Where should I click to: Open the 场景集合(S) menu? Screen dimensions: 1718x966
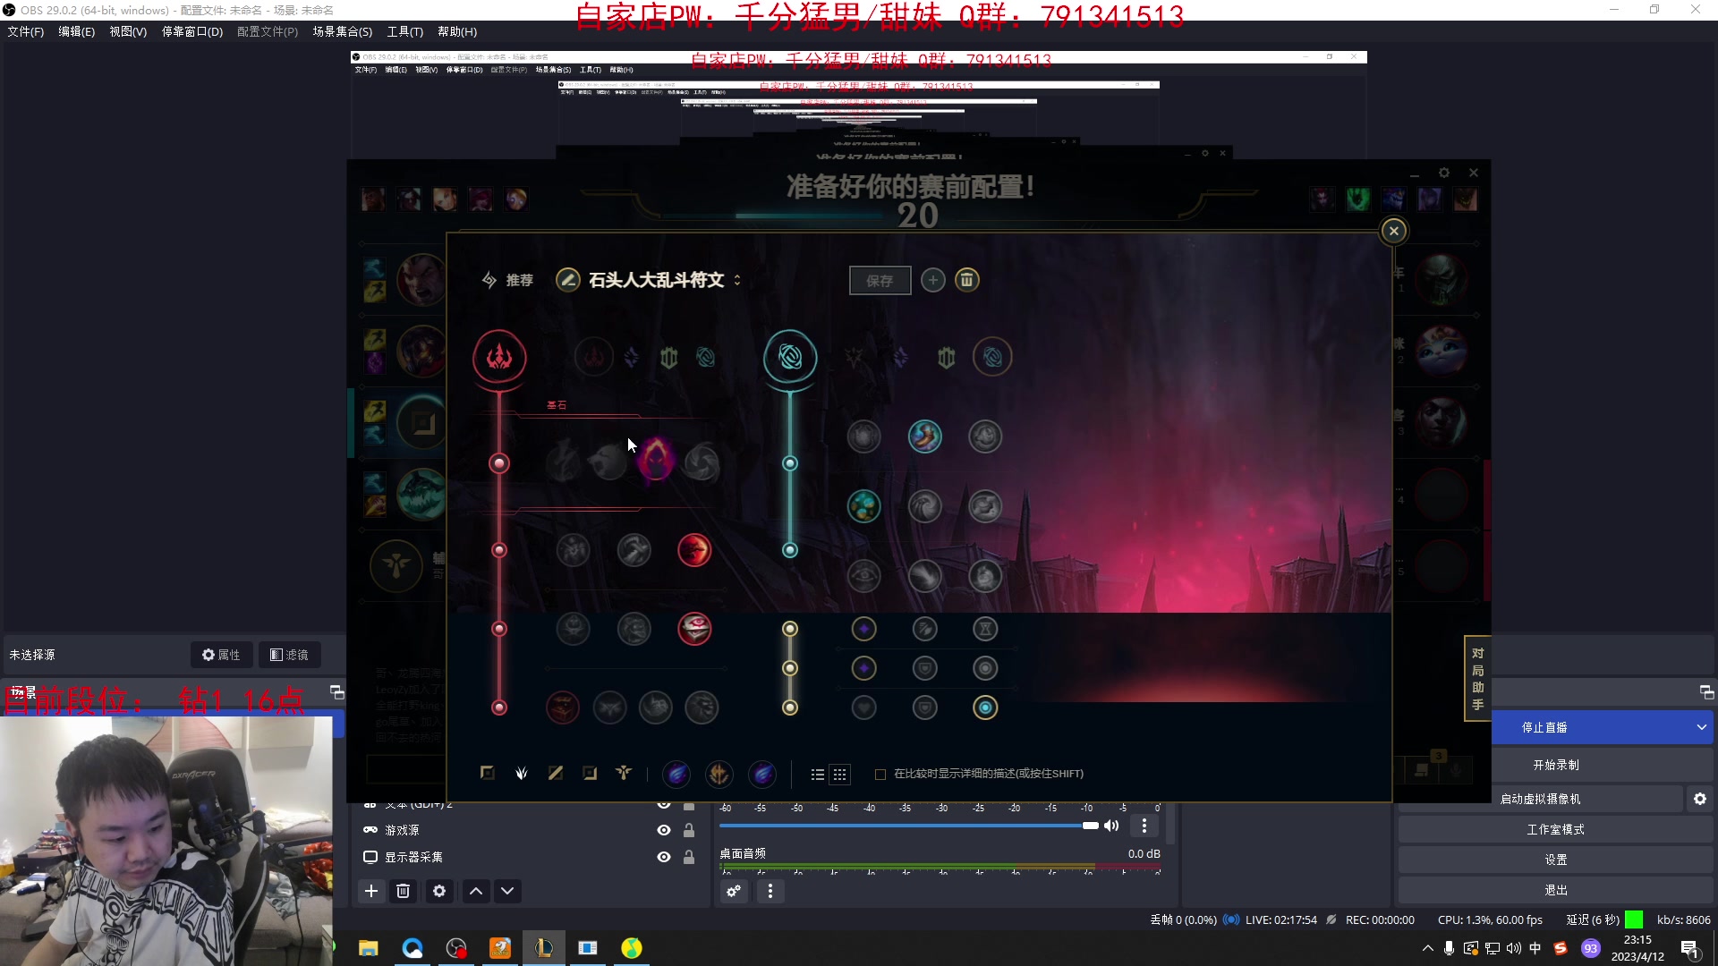click(343, 32)
